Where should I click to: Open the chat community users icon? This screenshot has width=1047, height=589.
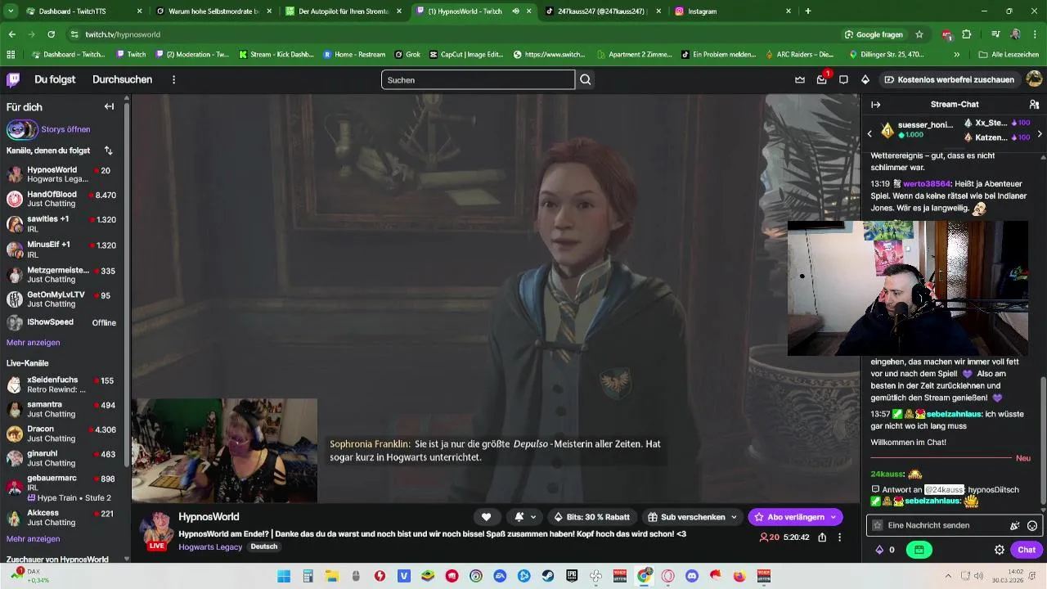(1034, 105)
